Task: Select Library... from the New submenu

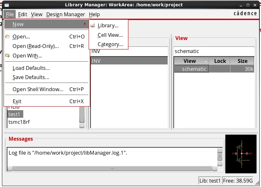Action: pyautogui.click(x=109, y=25)
